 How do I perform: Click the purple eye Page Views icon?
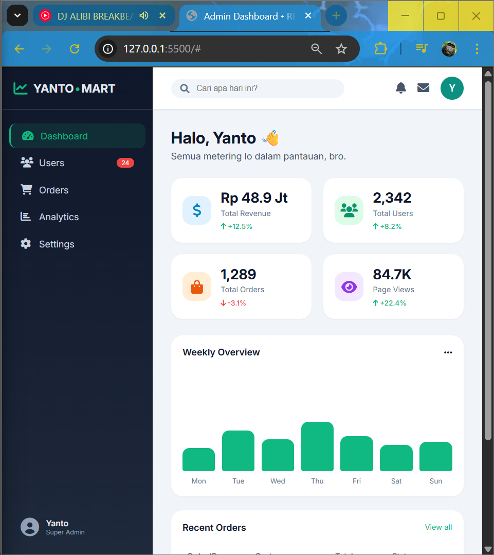(349, 287)
